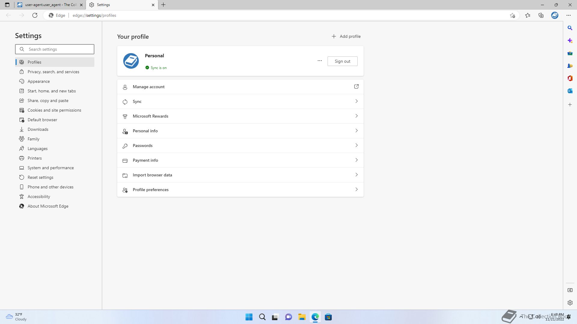
Task: Click the Sign out button
Action: 342,61
